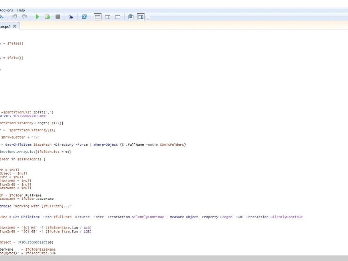Close the ize.ps1 tab
Viewport: 348px width, 261px height.
click(x=14, y=26)
